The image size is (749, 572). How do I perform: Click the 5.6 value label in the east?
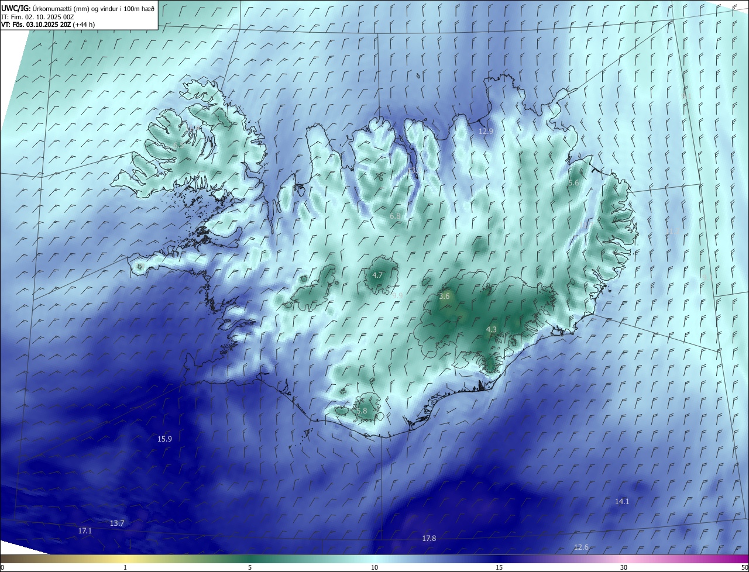coord(574,183)
